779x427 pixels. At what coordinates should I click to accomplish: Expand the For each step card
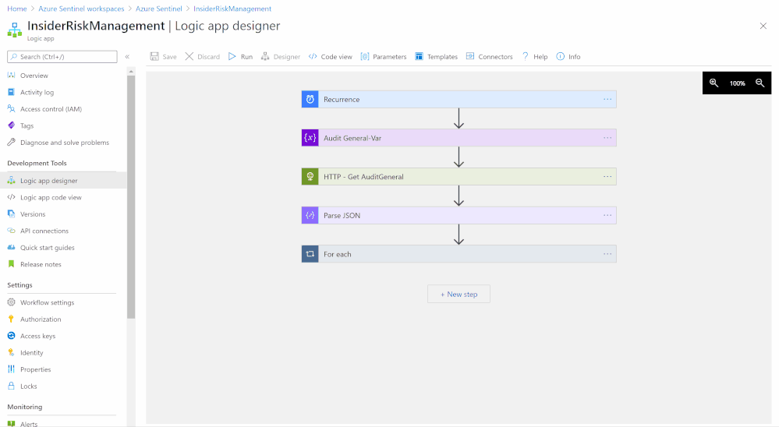pyautogui.click(x=459, y=254)
